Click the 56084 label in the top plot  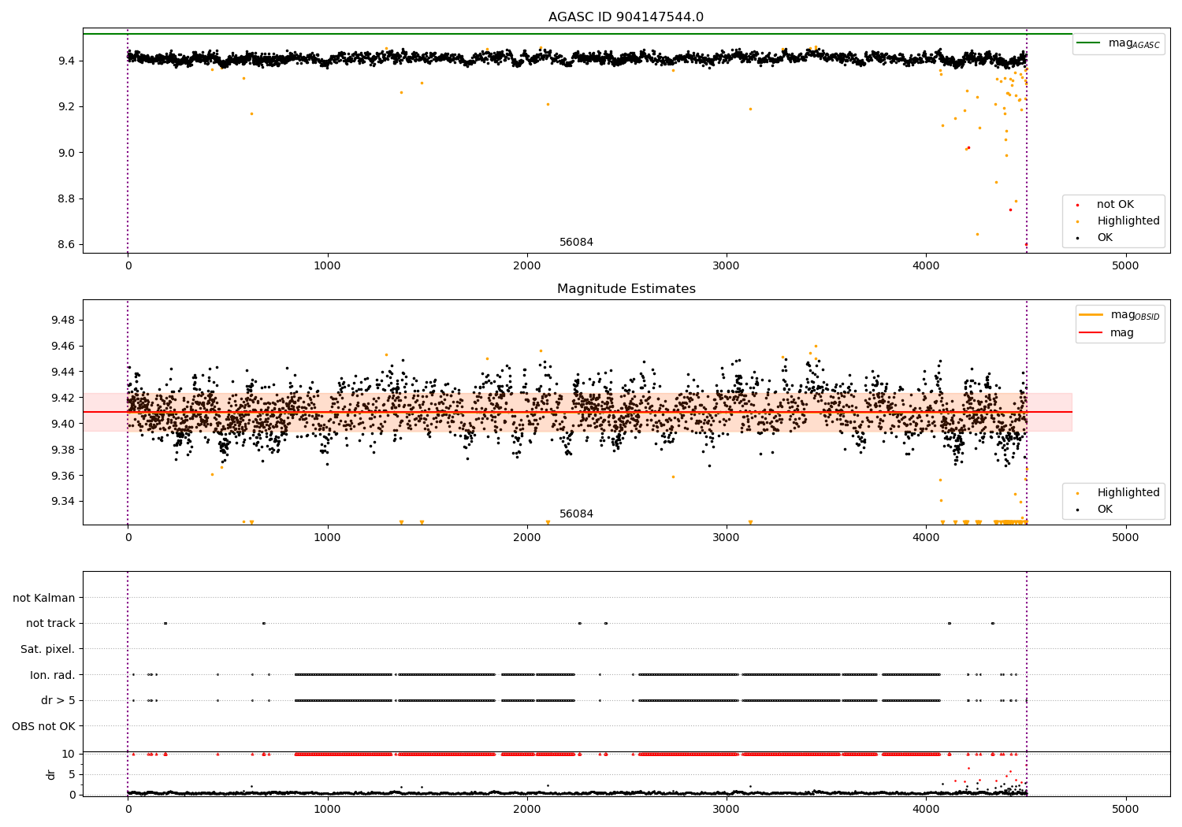[576, 243]
